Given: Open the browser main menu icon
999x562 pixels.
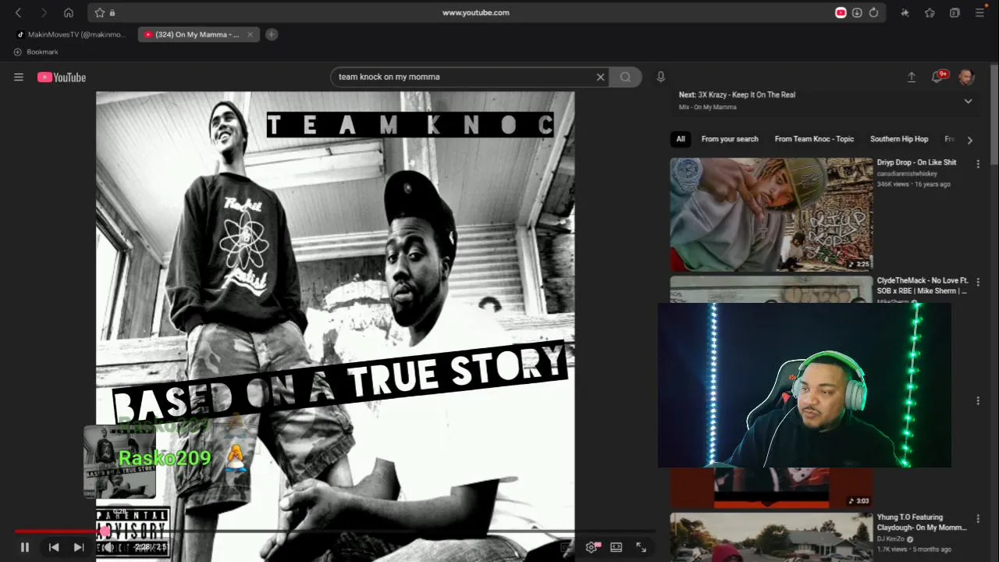Looking at the screenshot, I should (x=979, y=12).
